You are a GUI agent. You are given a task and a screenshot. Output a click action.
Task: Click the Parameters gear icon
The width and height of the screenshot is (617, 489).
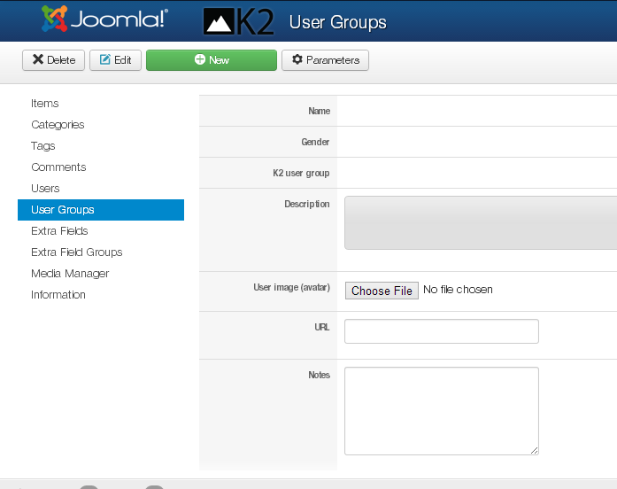297,59
